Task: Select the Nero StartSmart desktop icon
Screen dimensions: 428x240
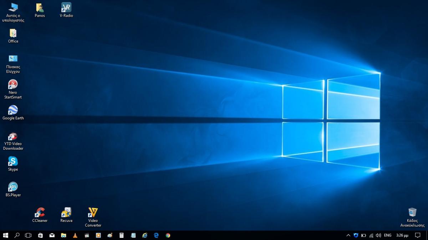Action: tap(13, 85)
